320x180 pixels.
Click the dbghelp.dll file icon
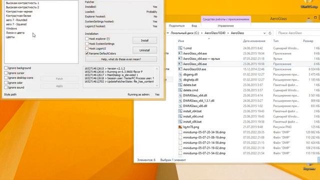coord(180,80)
